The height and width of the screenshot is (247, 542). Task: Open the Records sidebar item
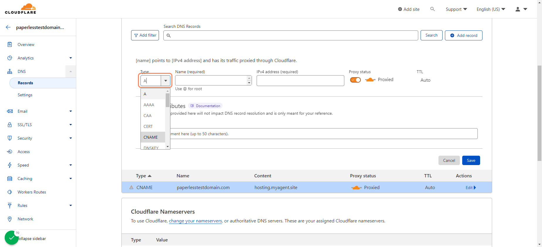click(x=43, y=83)
